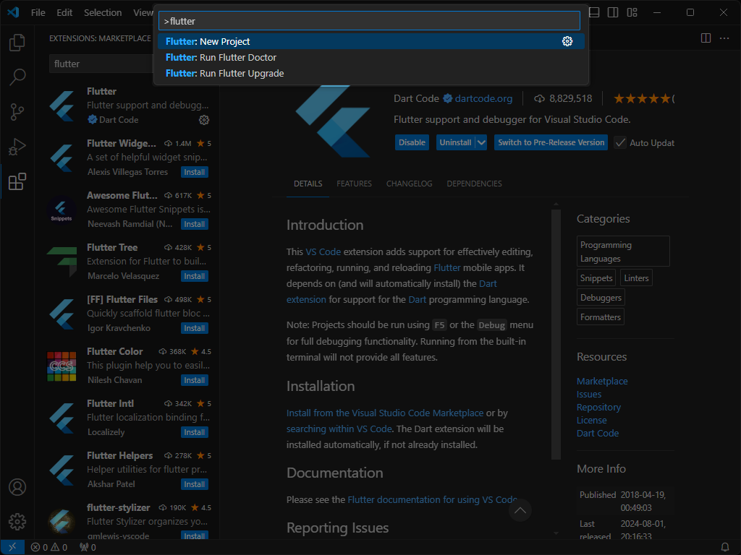Click Switch to Pre-Release Version button
The height and width of the screenshot is (555, 741).
coord(551,142)
